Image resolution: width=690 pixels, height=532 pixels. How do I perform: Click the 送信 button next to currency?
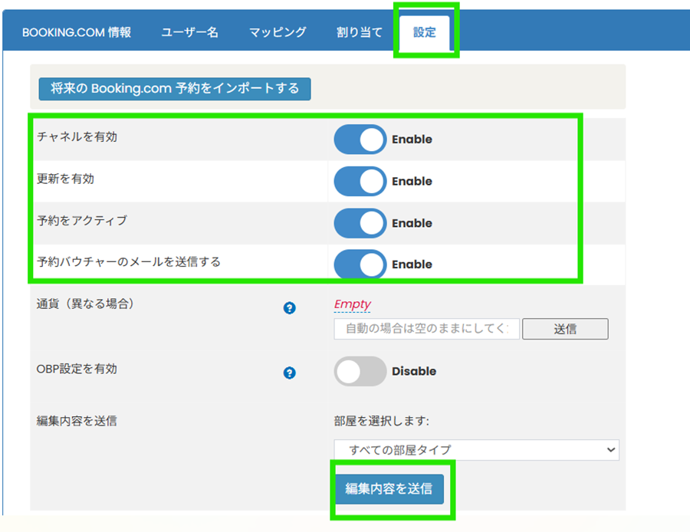click(x=565, y=329)
